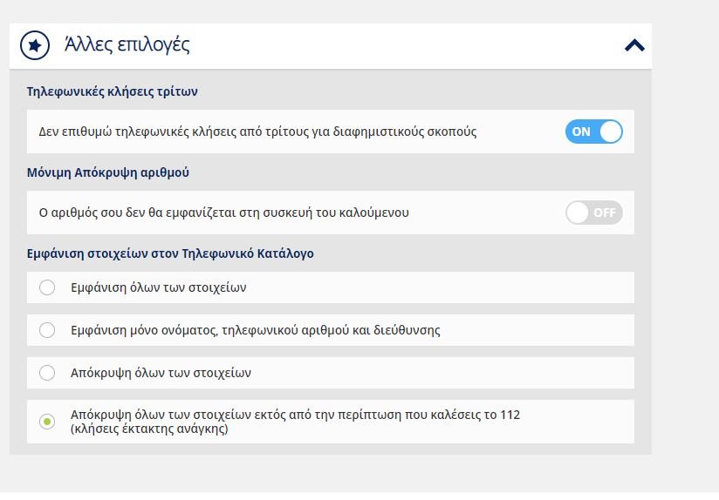Image resolution: width=719 pixels, height=500 pixels.
Task: Select radio for name, phone and address display
Action: [47, 330]
